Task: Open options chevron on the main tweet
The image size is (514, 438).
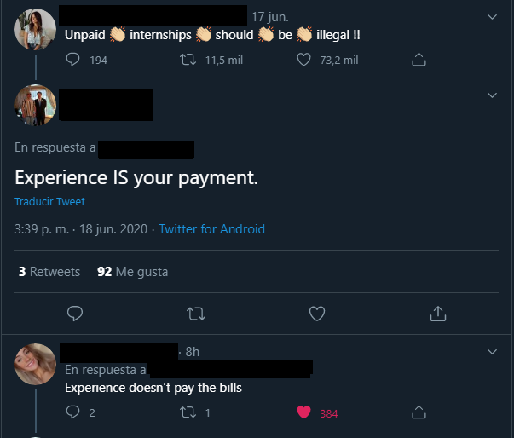Action: coord(492,95)
